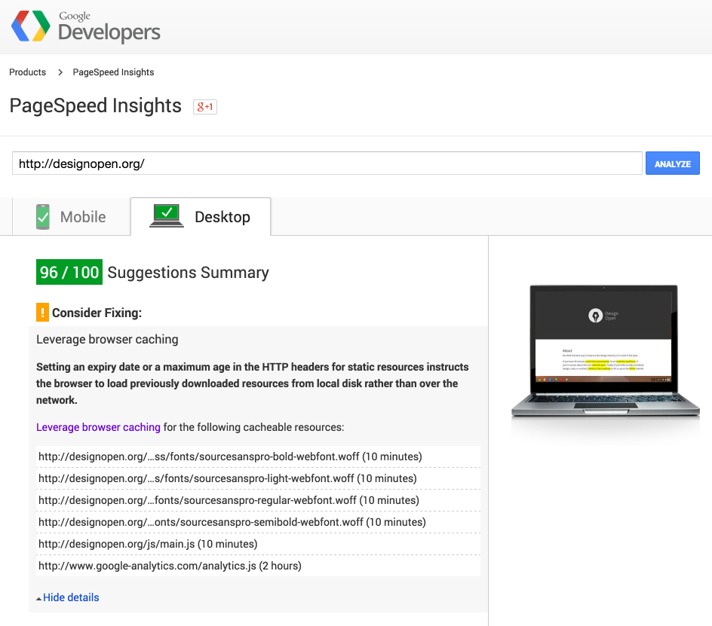712x626 pixels.
Task: Click the green 96 / 100 score badge
Action: point(69,272)
